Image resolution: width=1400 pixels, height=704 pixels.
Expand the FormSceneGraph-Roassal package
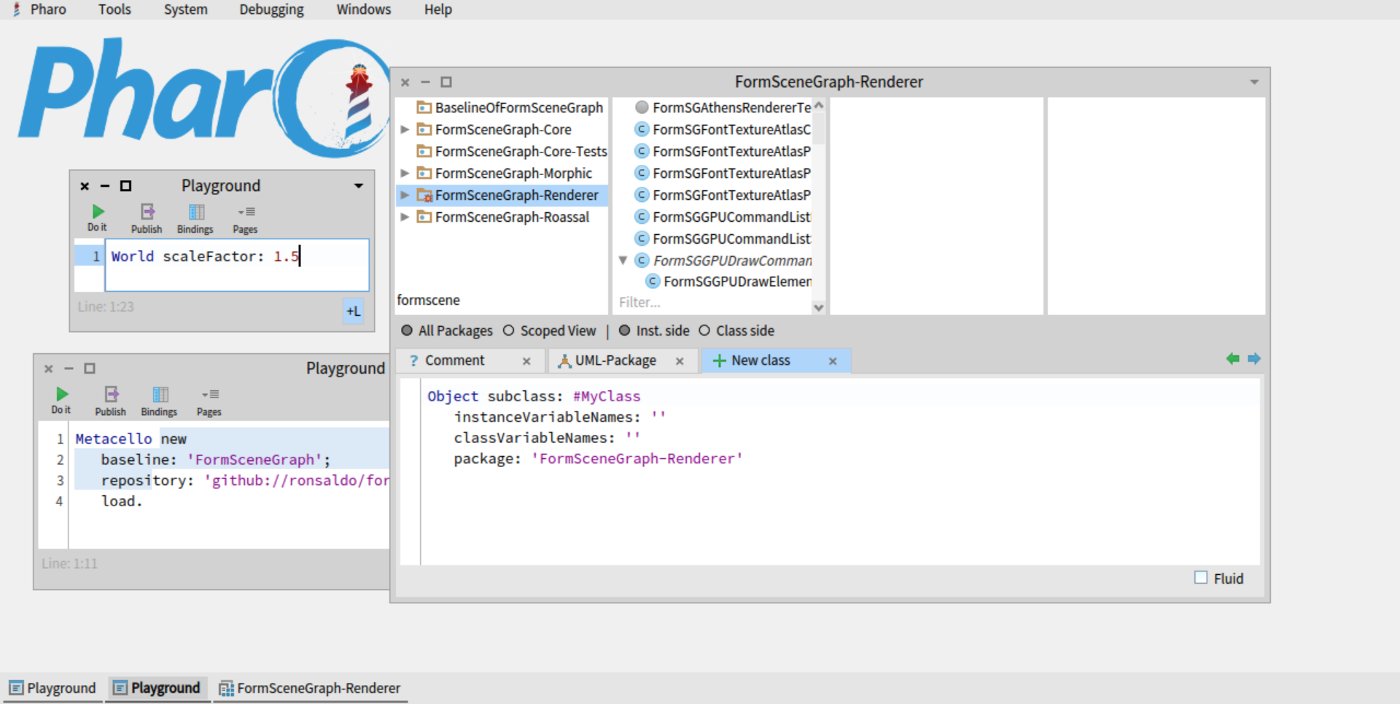(405, 217)
